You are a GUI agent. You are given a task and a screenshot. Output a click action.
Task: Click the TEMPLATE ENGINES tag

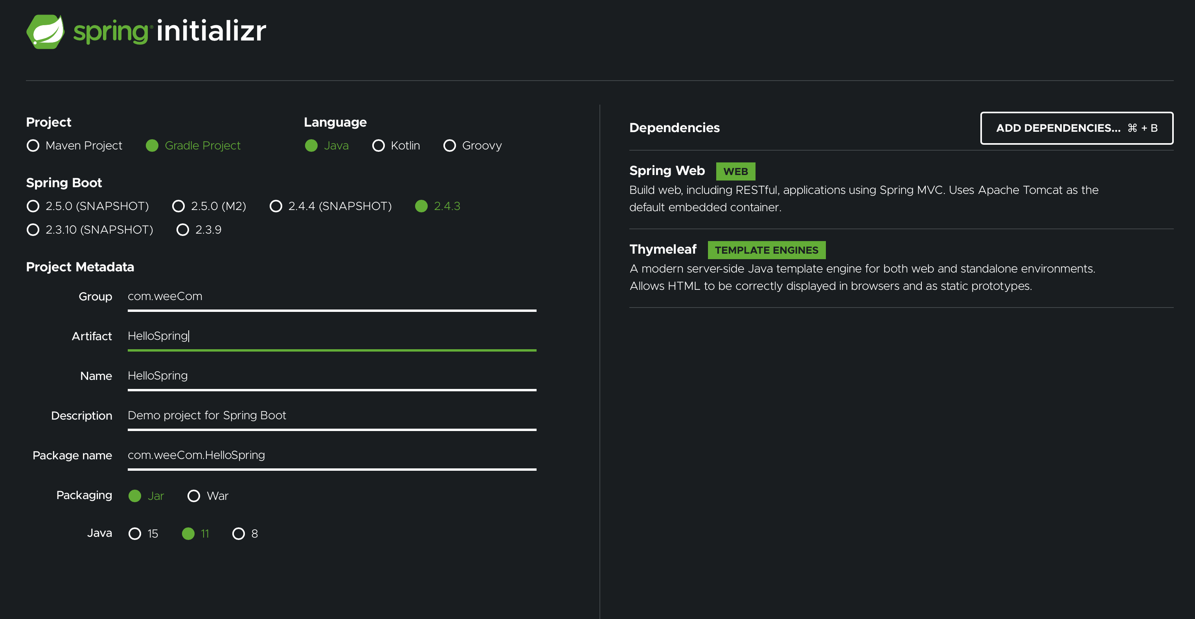pos(767,250)
